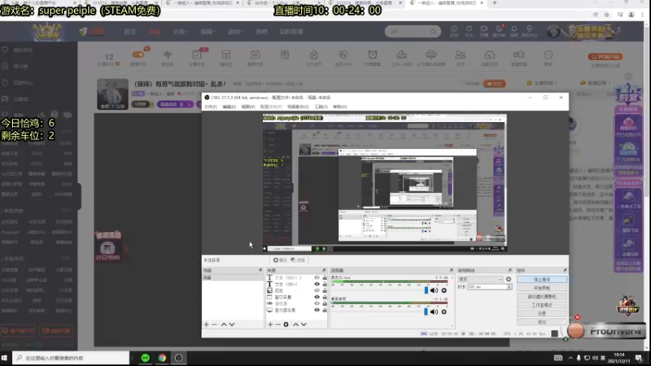Open Mic/Aux audio settings gear
Screen dimensions: 651x366
[443, 290]
